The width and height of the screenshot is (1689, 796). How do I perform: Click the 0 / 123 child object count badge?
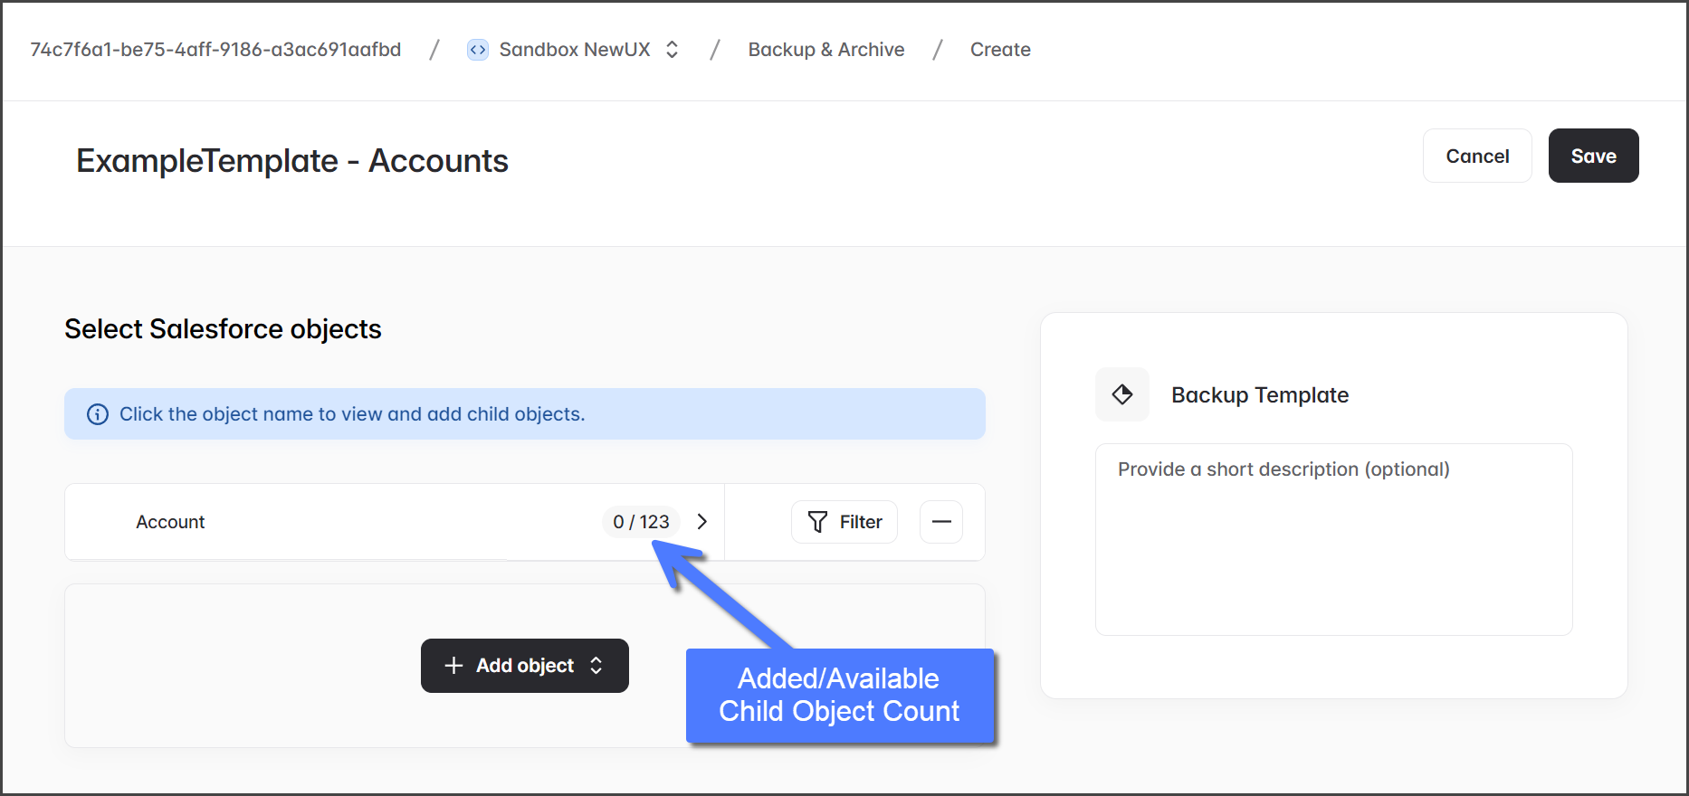[x=641, y=522]
